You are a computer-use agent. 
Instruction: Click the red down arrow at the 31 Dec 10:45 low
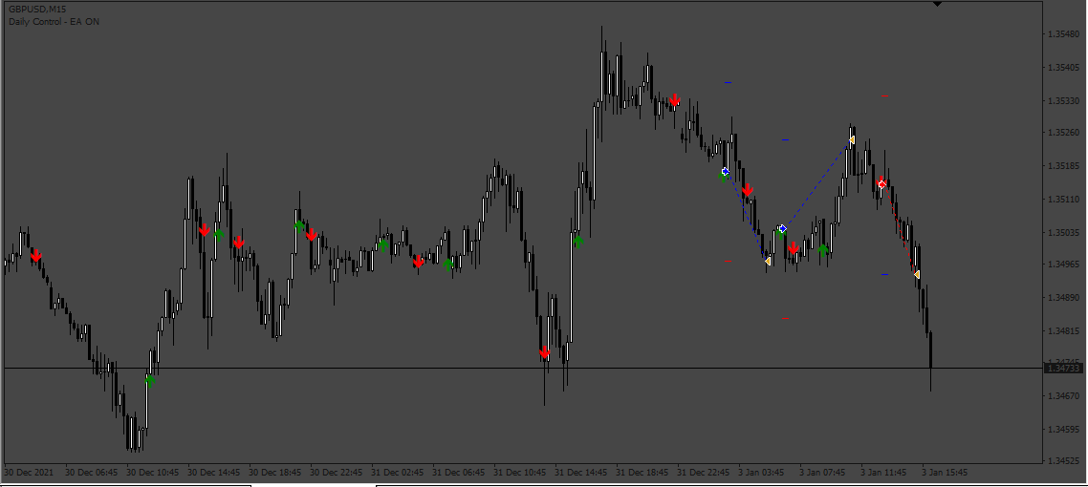545,352
